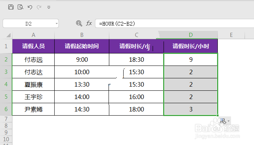
Task: Click cell 付志达
Action: tap(34, 72)
